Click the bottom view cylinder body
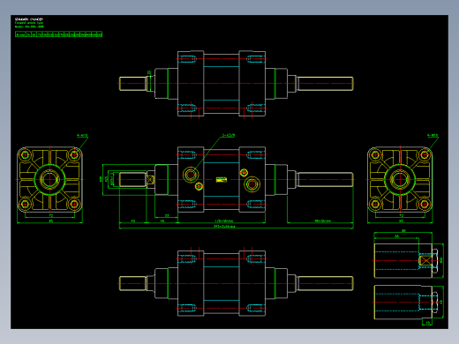This screenshot has height=344, width=459. 222,283
